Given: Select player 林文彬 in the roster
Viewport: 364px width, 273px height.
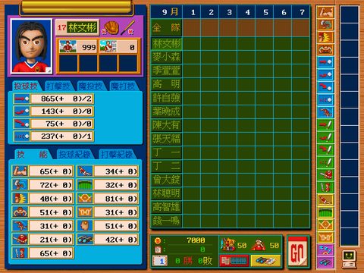Looking at the screenshot, I should point(166,44).
